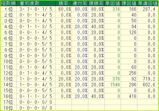Click the 複勝率 column header

point(96,3)
